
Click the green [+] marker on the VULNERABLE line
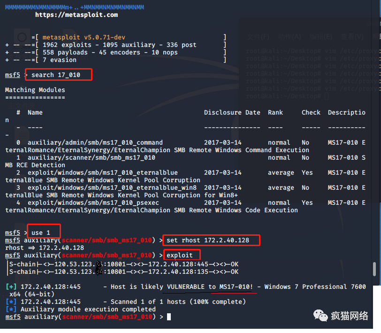(x=11, y=287)
